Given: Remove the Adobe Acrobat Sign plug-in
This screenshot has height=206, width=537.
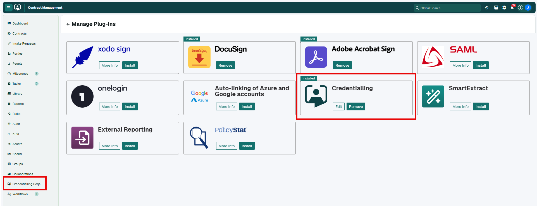Looking at the screenshot, I should tap(342, 65).
